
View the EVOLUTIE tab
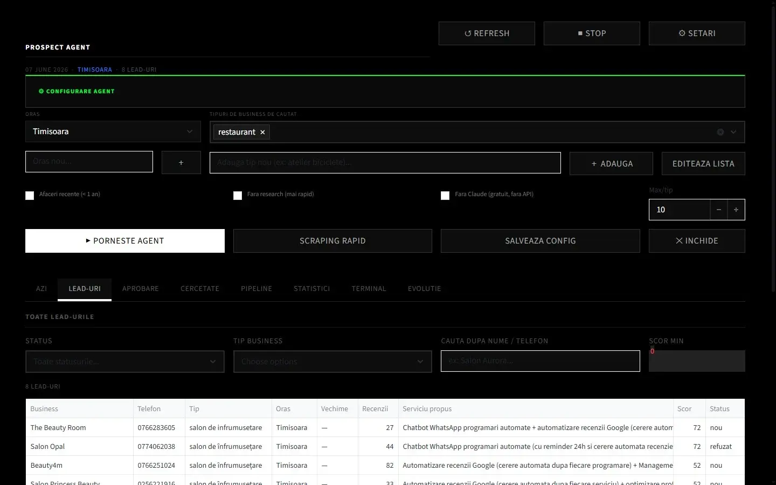click(x=425, y=289)
